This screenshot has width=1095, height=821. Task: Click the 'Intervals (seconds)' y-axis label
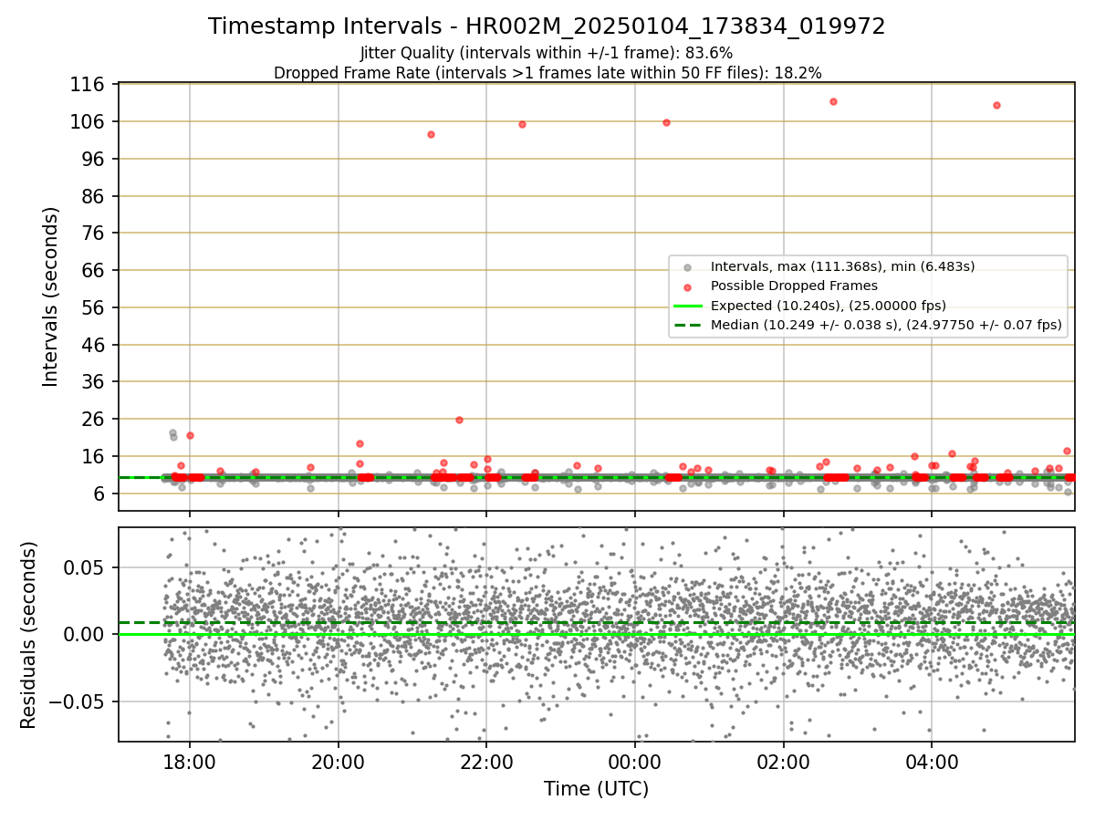[x=51, y=296]
